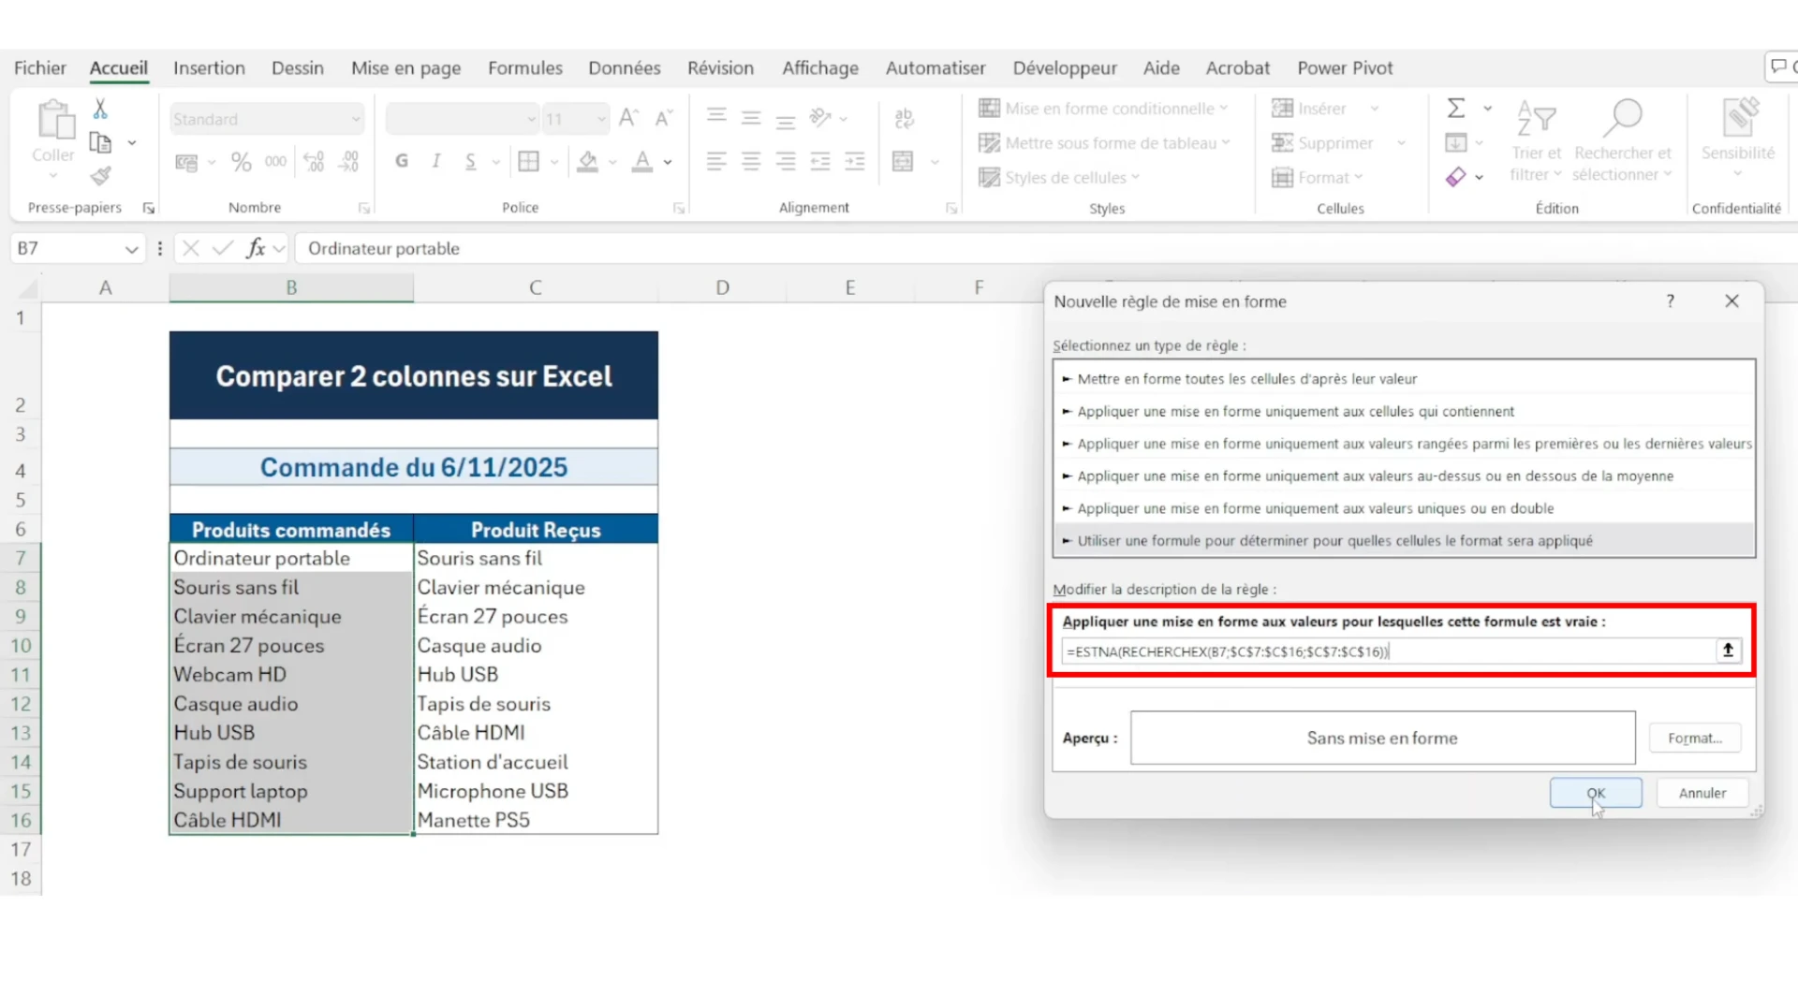This screenshot has height=995, width=1798.
Task: Decrease indent icon in Alignement
Action: [x=820, y=161]
